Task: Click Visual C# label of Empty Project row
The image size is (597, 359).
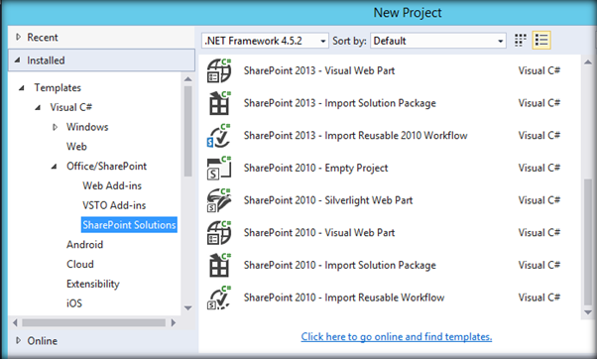Action: (538, 168)
